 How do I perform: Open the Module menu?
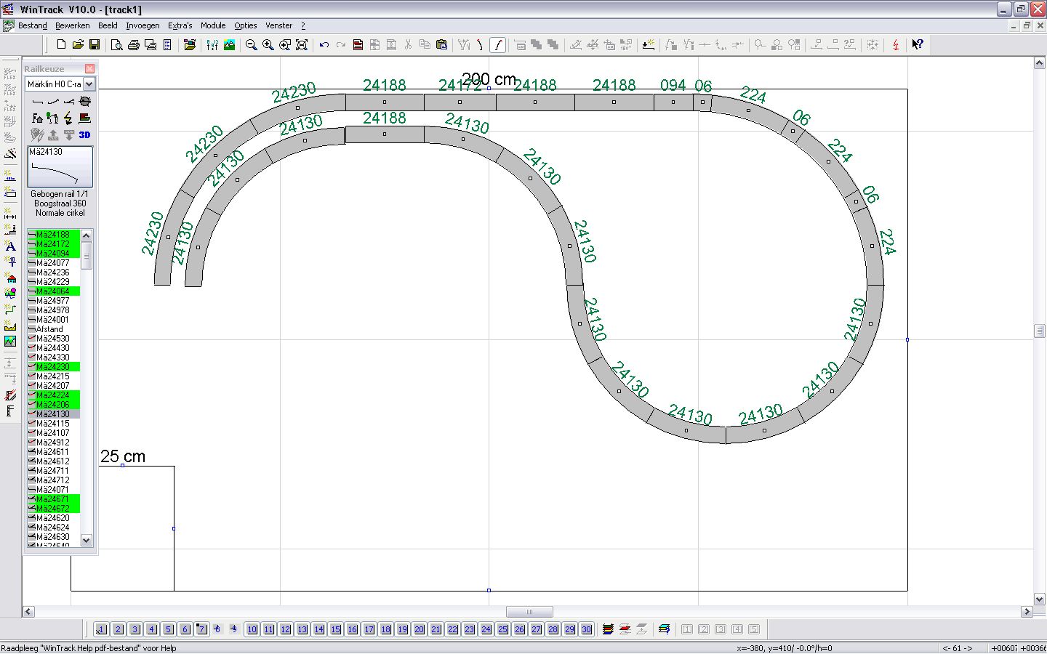point(213,25)
